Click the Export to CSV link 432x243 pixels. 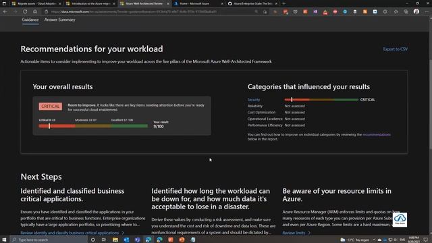tap(395, 49)
